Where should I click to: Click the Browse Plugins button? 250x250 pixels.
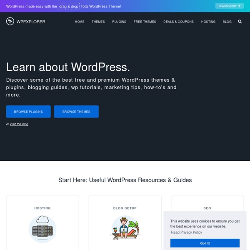pos(28,112)
